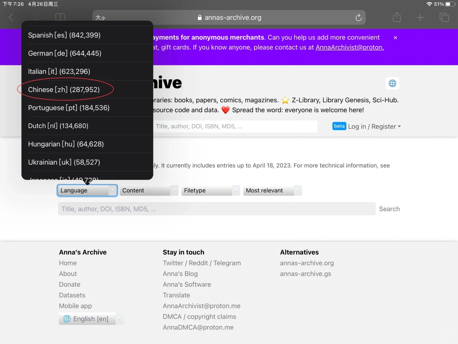
Task: Tap the Safari back arrow
Action: coord(11,17)
